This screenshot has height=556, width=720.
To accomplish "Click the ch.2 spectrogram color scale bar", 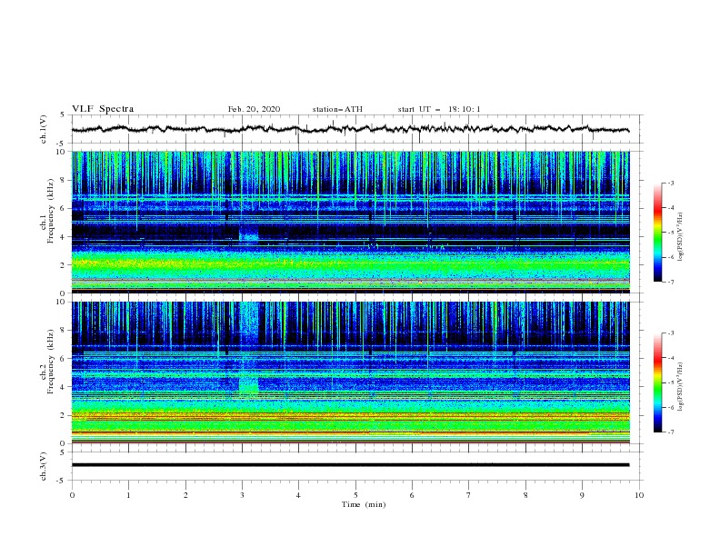I will 657,382.
